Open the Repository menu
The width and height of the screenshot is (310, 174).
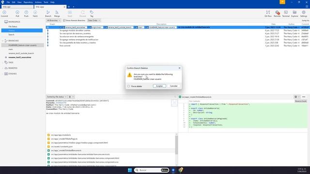pos(28,2)
